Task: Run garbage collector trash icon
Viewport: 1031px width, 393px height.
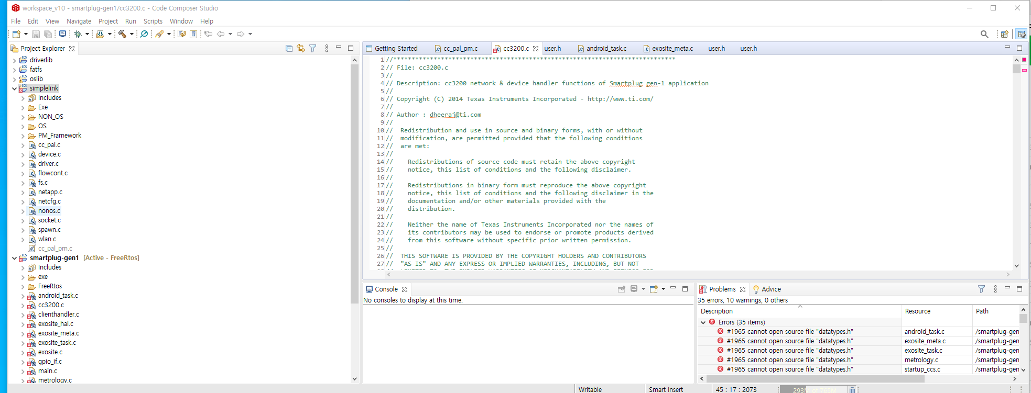Action: 852,389
